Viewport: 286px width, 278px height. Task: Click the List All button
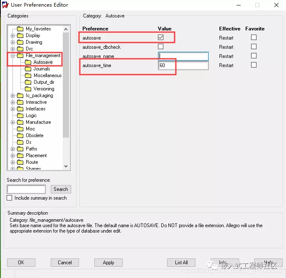(181, 263)
